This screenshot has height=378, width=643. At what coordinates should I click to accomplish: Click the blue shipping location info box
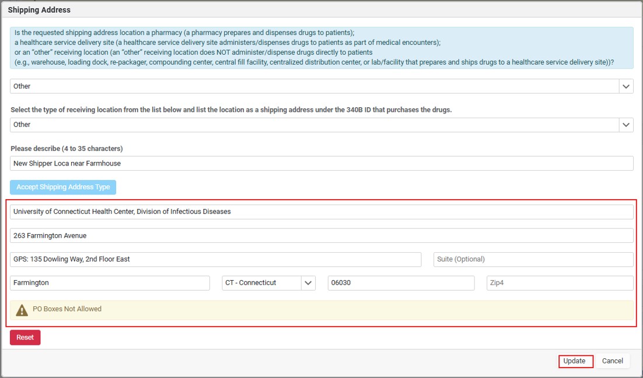[321, 48]
